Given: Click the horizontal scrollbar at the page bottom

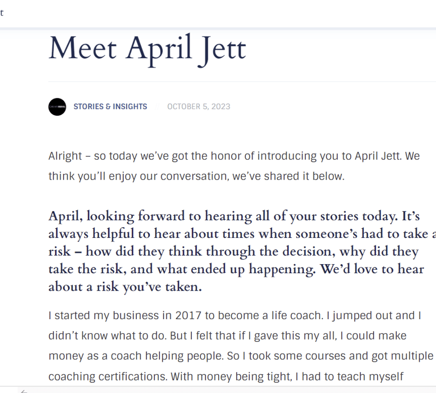Looking at the screenshot, I should pos(227,391).
